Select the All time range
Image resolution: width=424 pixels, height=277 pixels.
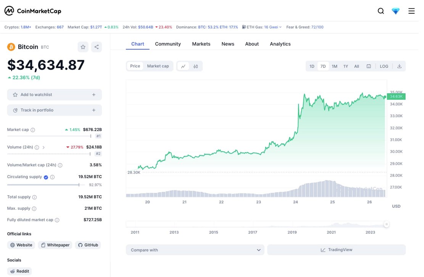[357, 66]
